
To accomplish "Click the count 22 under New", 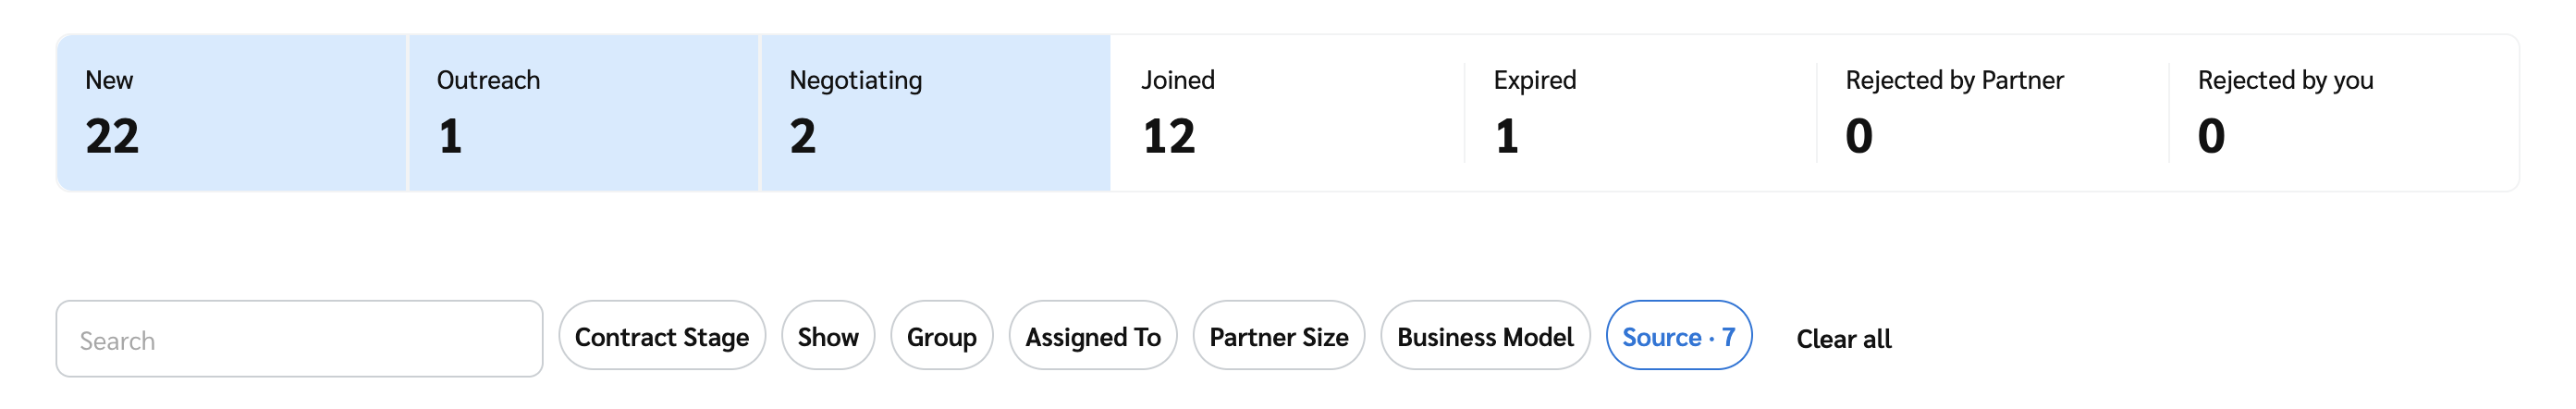I will (112, 136).
